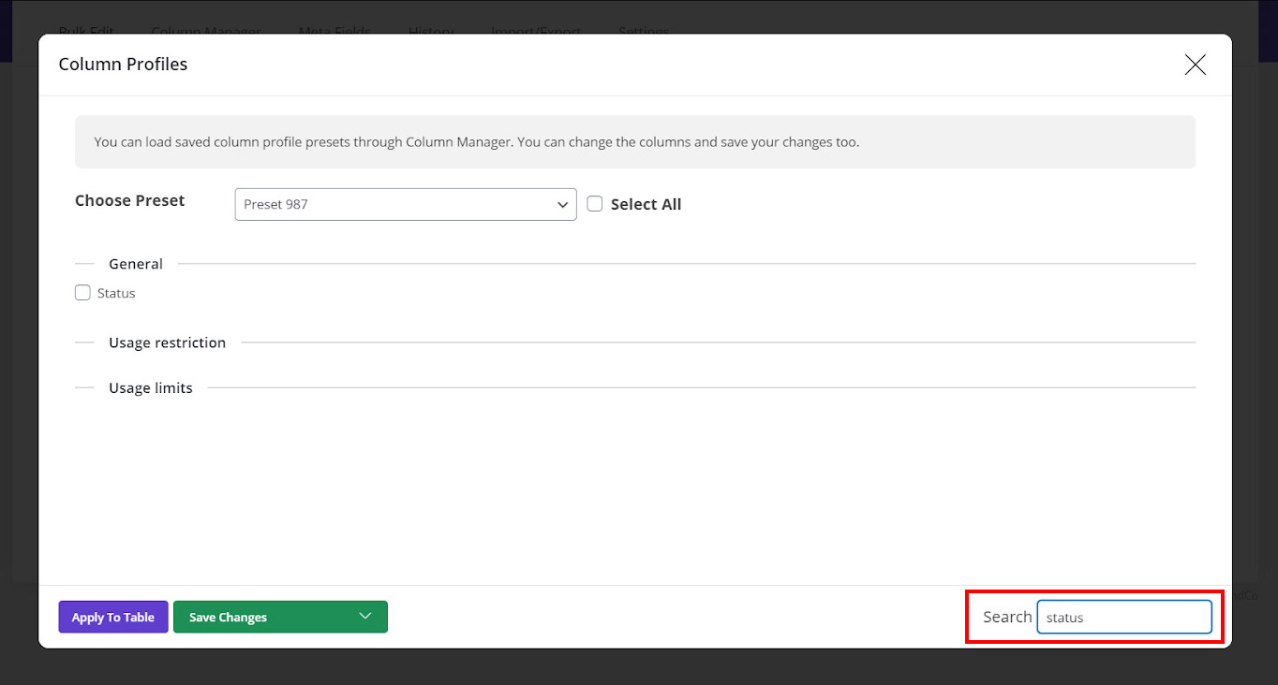
Task: Click the Apply To Table button
Action: (x=113, y=617)
